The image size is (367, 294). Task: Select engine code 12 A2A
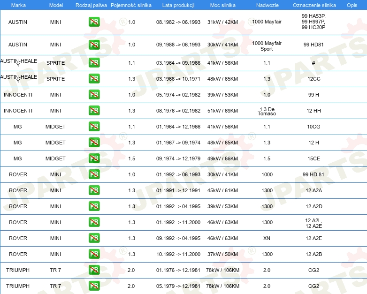coord(314,190)
